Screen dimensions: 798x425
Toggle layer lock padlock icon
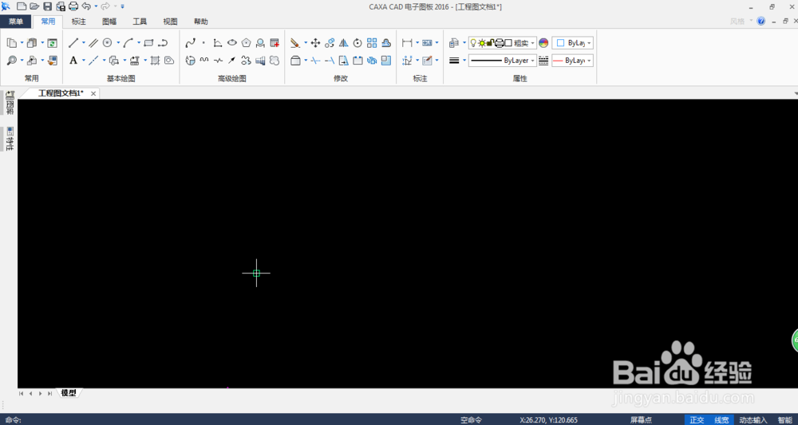(490, 43)
